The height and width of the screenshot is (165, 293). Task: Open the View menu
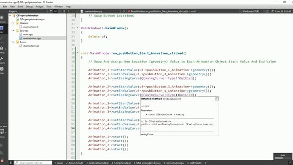(x=12, y=6)
